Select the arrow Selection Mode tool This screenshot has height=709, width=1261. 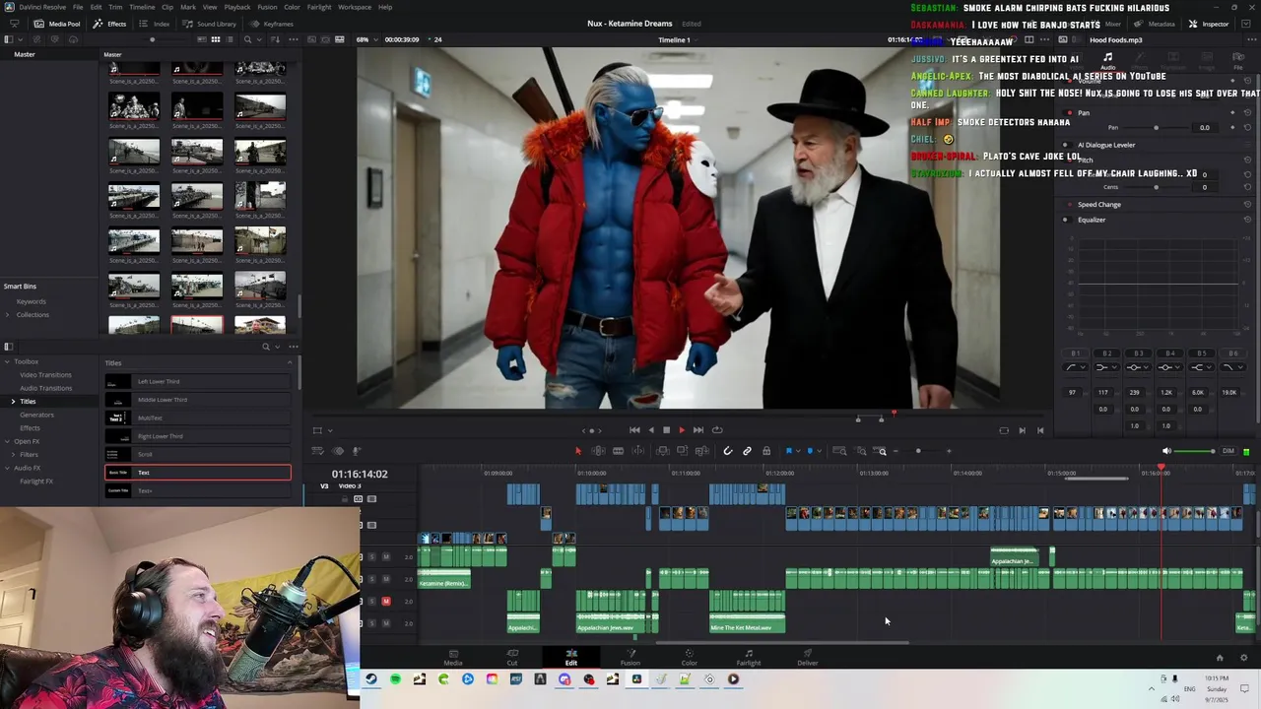pos(578,451)
